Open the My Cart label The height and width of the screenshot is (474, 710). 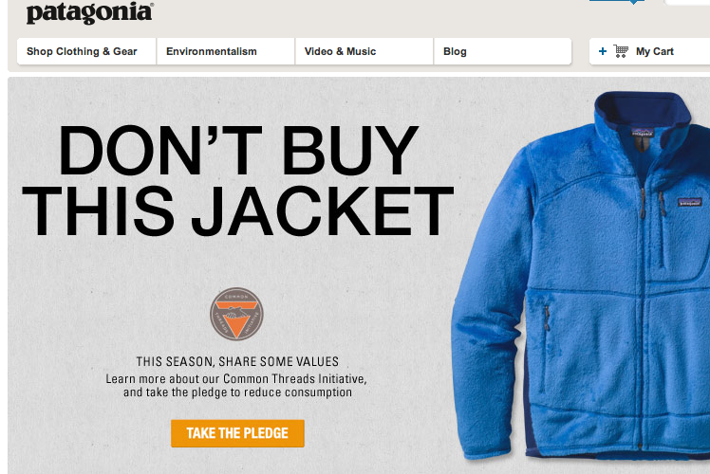click(x=655, y=51)
